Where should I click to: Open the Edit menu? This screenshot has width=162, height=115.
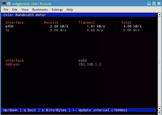pyautogui.click(x=15, y=10)
